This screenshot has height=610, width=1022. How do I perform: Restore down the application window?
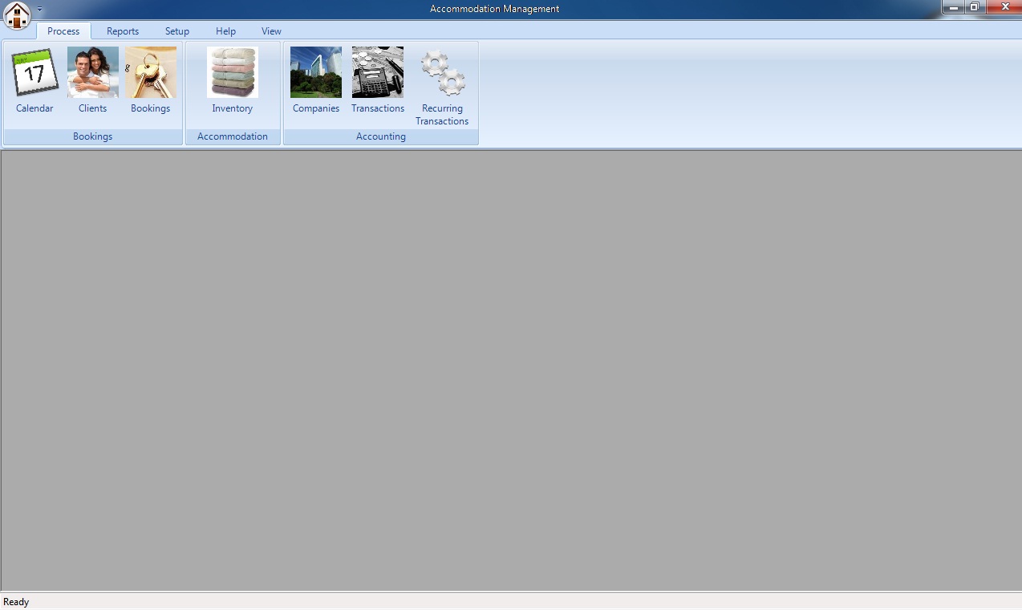[975, 7]
